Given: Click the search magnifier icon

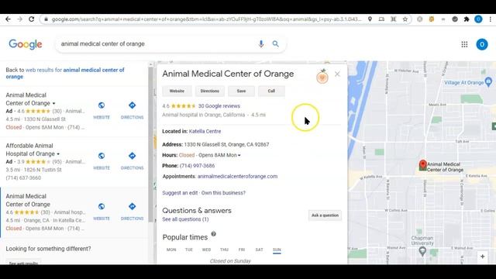Looking at the screenshot, I should tap(276, 44).
